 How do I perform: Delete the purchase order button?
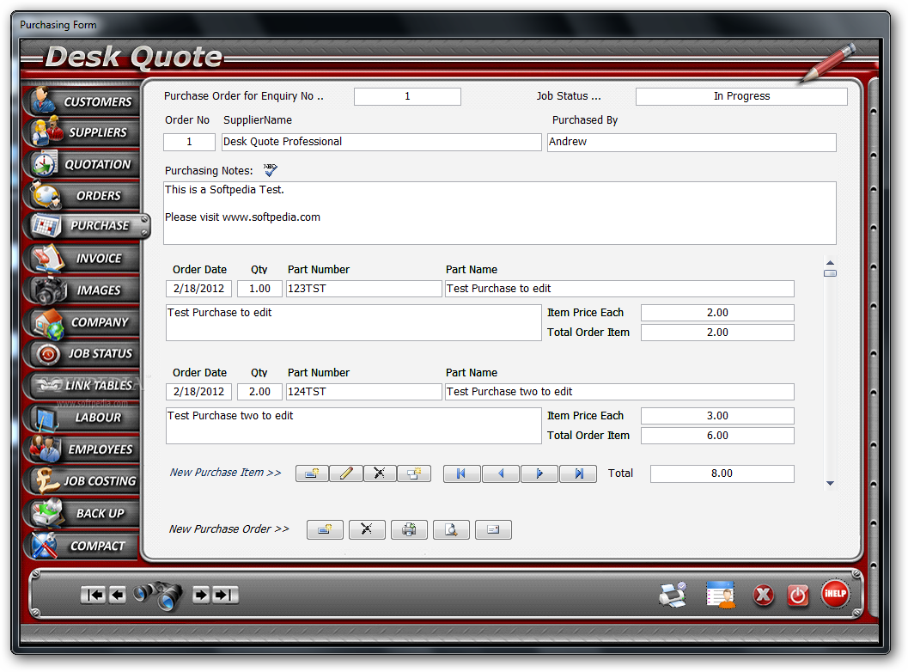[367, 529]
